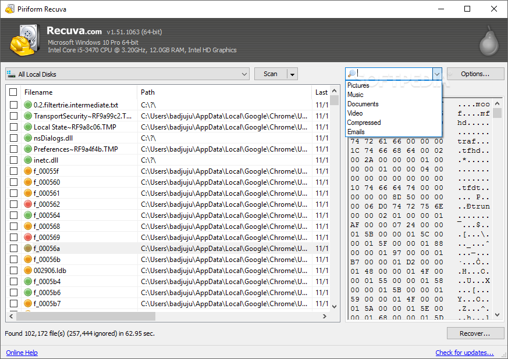Click the Scan button

(271, 74)
